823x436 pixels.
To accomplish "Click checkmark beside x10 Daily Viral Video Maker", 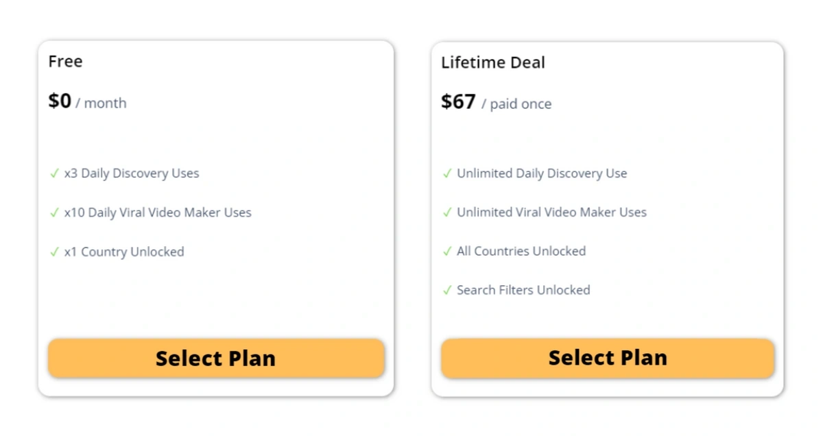I will tap(54, 213).
